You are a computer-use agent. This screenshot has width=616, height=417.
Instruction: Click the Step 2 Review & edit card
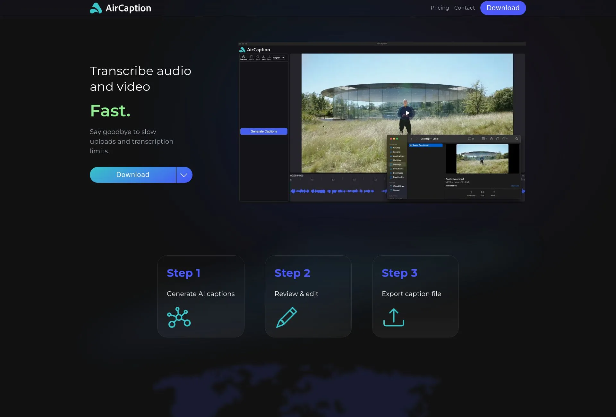[308, 296]
